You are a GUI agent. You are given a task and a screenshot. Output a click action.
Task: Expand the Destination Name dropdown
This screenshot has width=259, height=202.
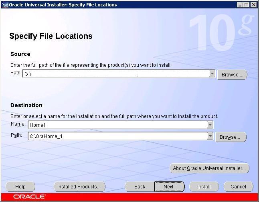[x=210, y=125]
